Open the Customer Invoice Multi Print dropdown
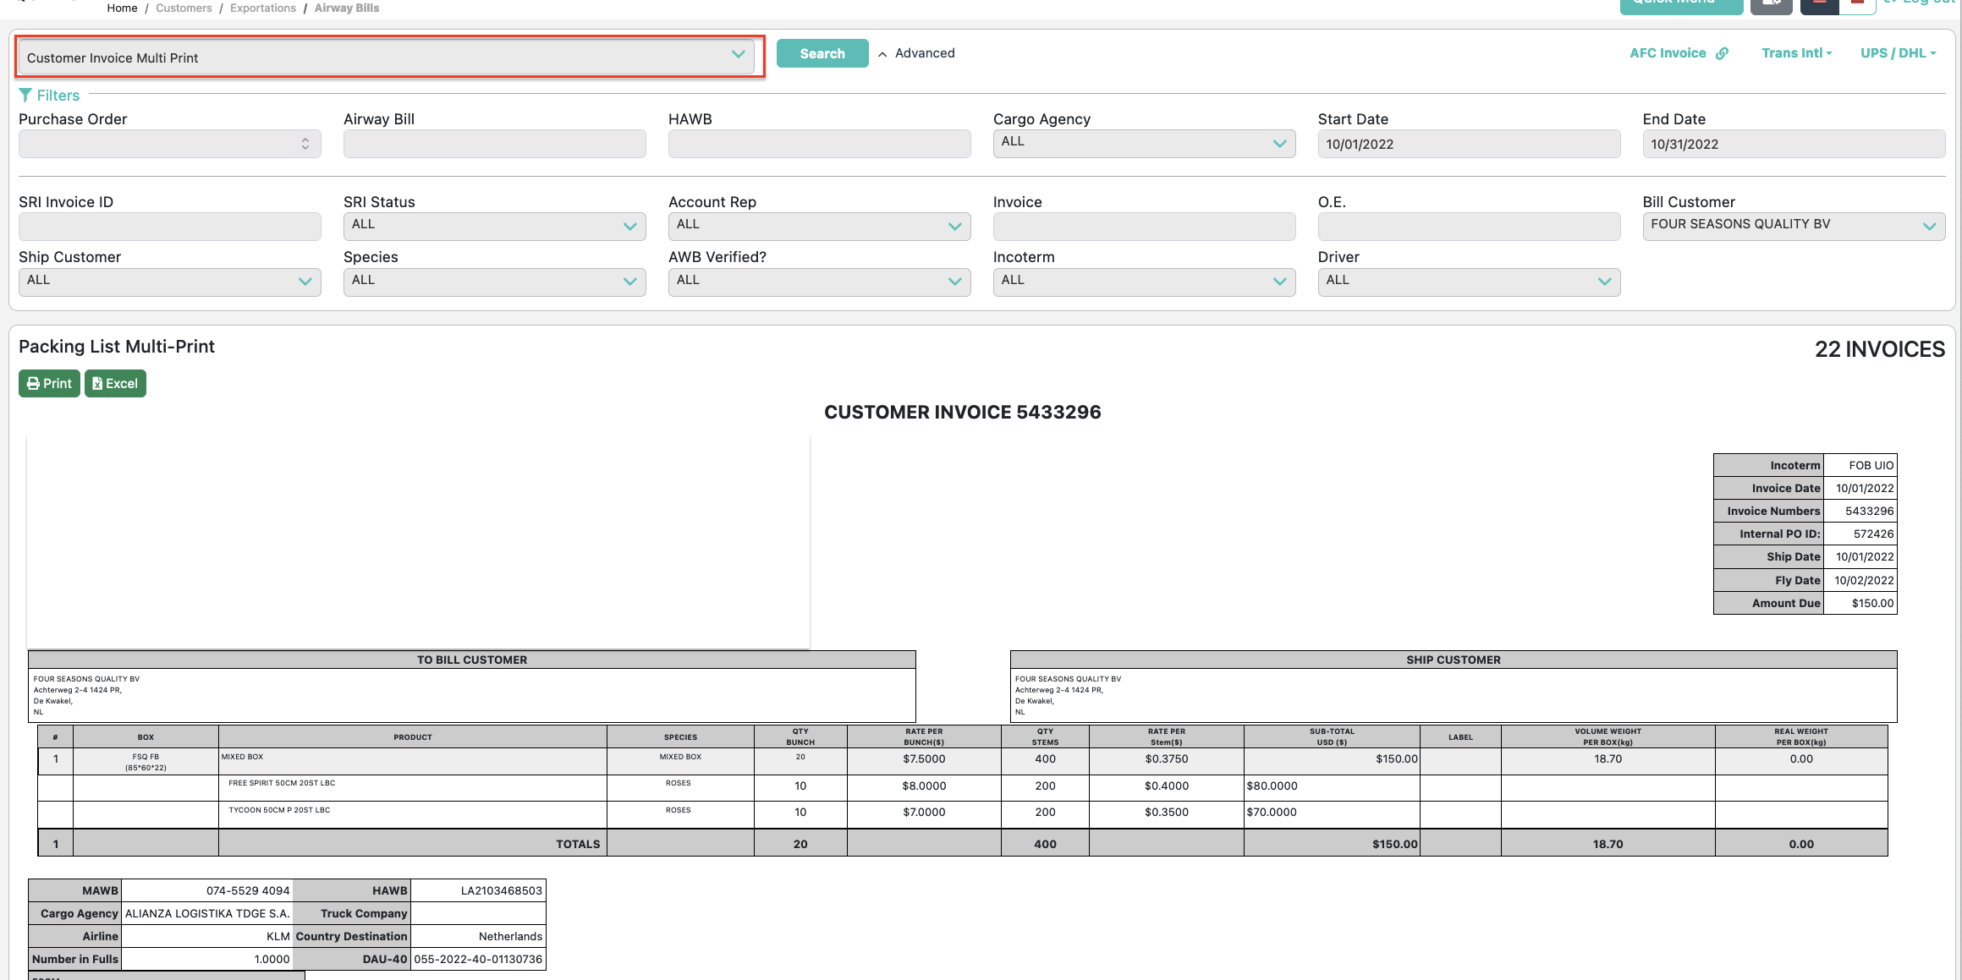The height and width of the screenshot is (980, 1962). 386,57
